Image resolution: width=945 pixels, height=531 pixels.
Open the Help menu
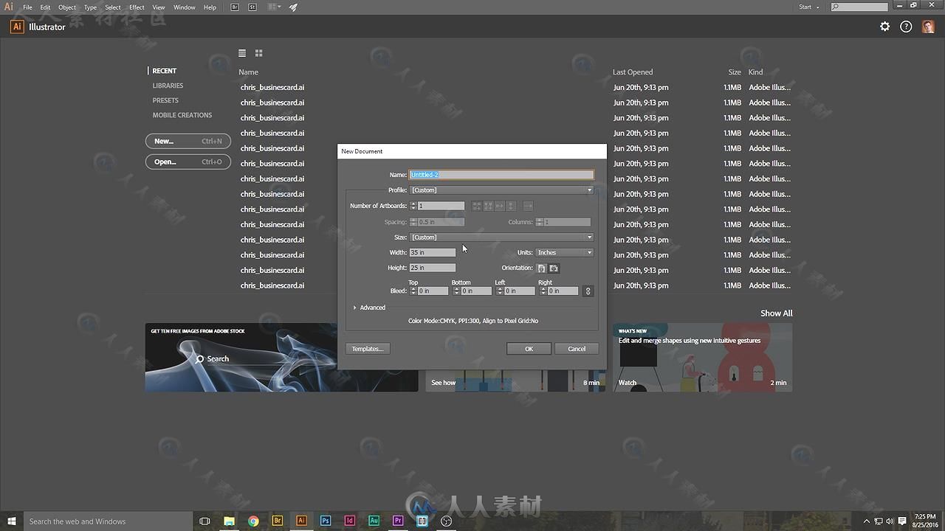point(210,7)
